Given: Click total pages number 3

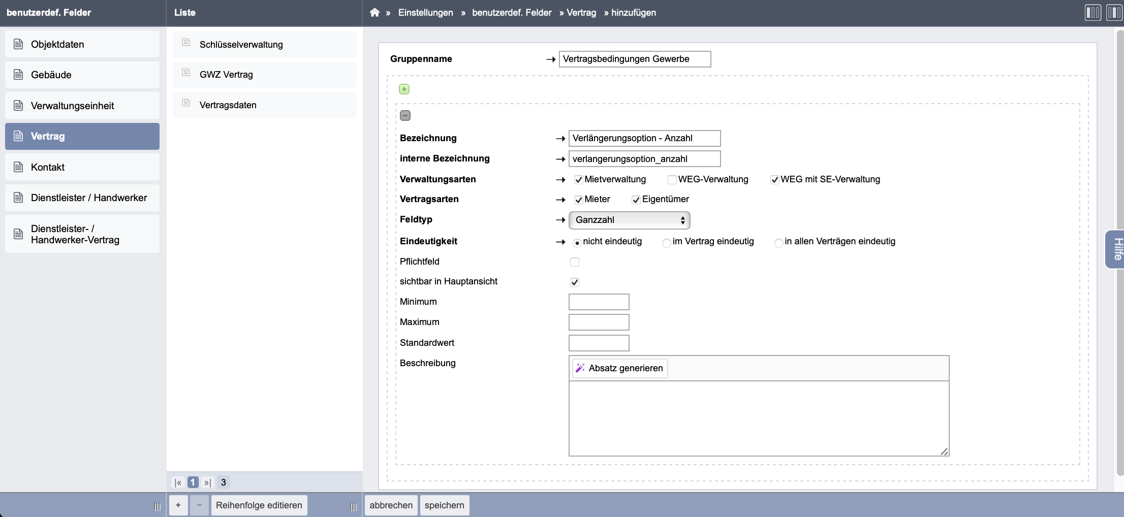Looking at the screenshot, I should [223, 482].
